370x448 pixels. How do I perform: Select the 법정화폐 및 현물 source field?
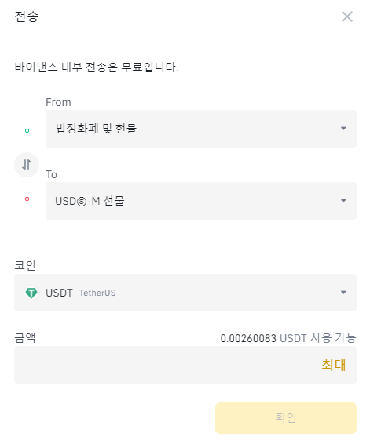(x=201, y=129)
